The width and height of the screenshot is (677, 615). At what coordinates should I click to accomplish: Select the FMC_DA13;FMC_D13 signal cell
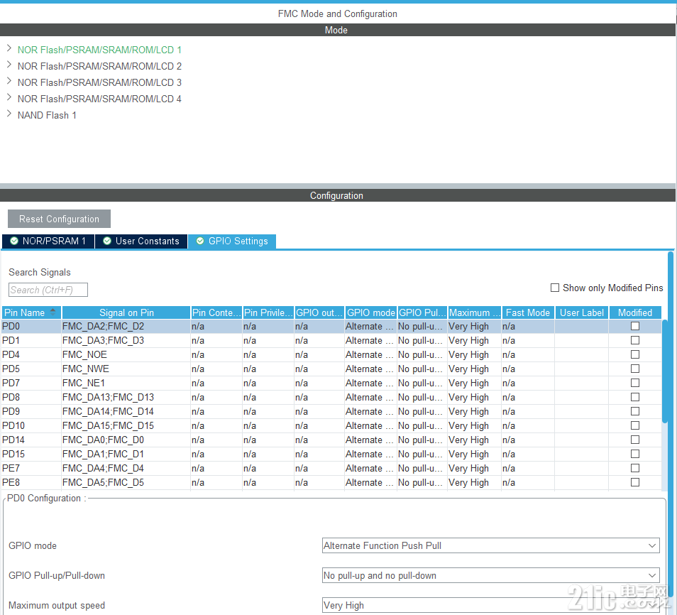[x=126, y=397]
